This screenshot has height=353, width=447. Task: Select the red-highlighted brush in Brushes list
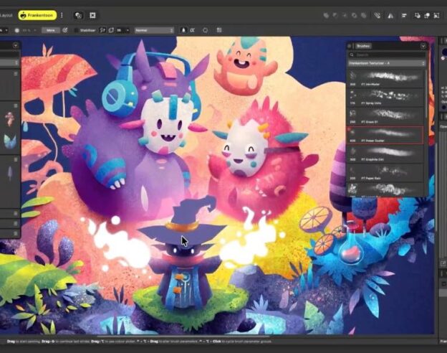pos(385,134)
